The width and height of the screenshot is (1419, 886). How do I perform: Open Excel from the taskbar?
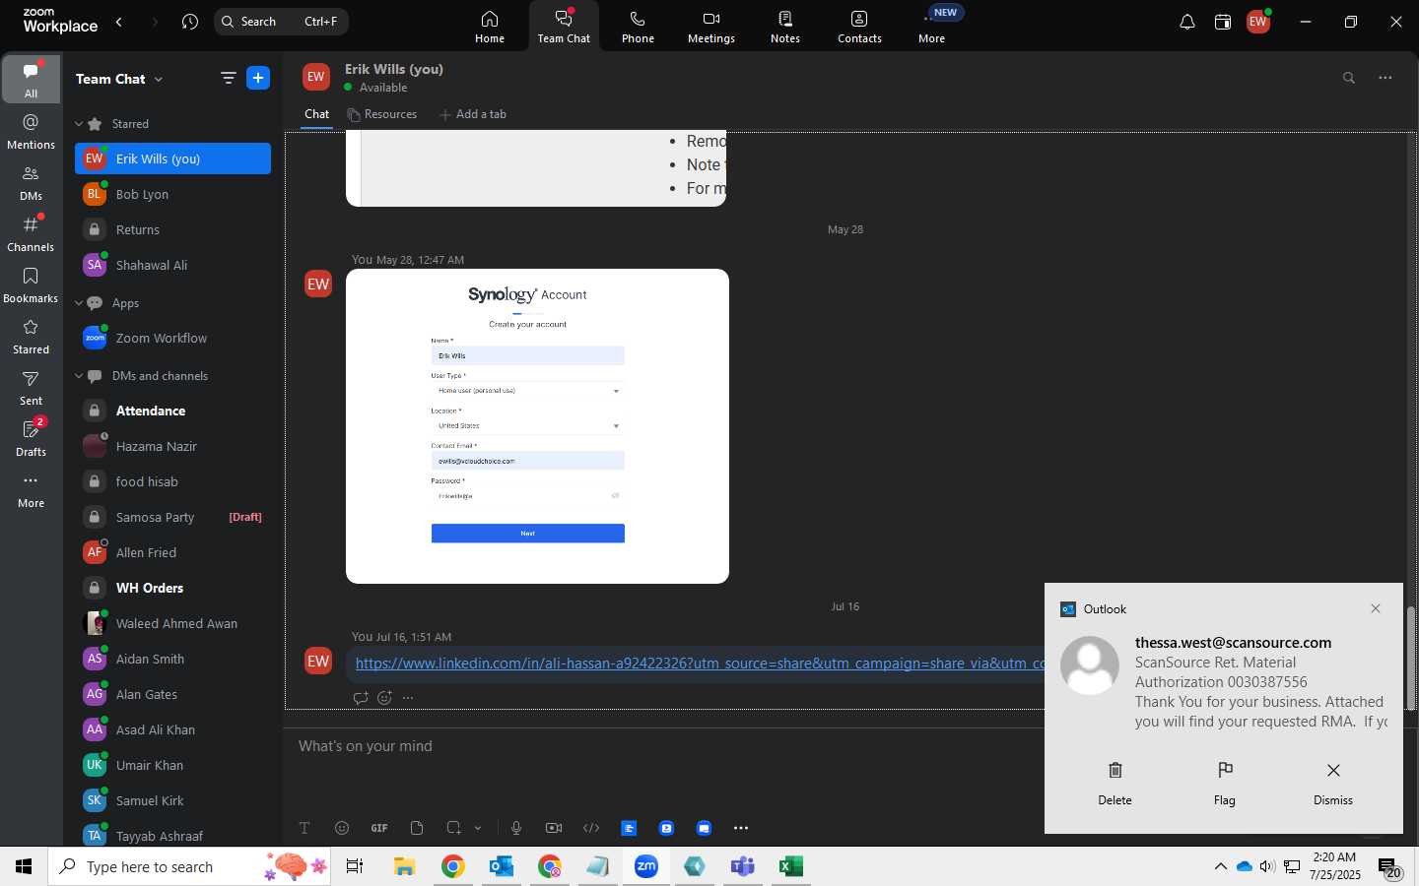[x=790, y=866]
